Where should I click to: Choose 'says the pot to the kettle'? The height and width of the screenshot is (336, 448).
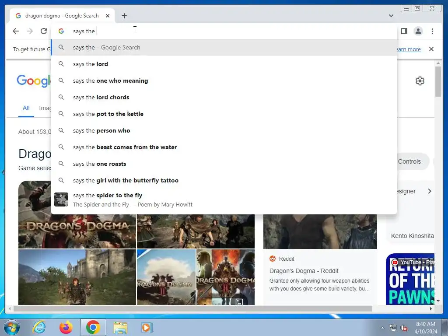(224, 114)
